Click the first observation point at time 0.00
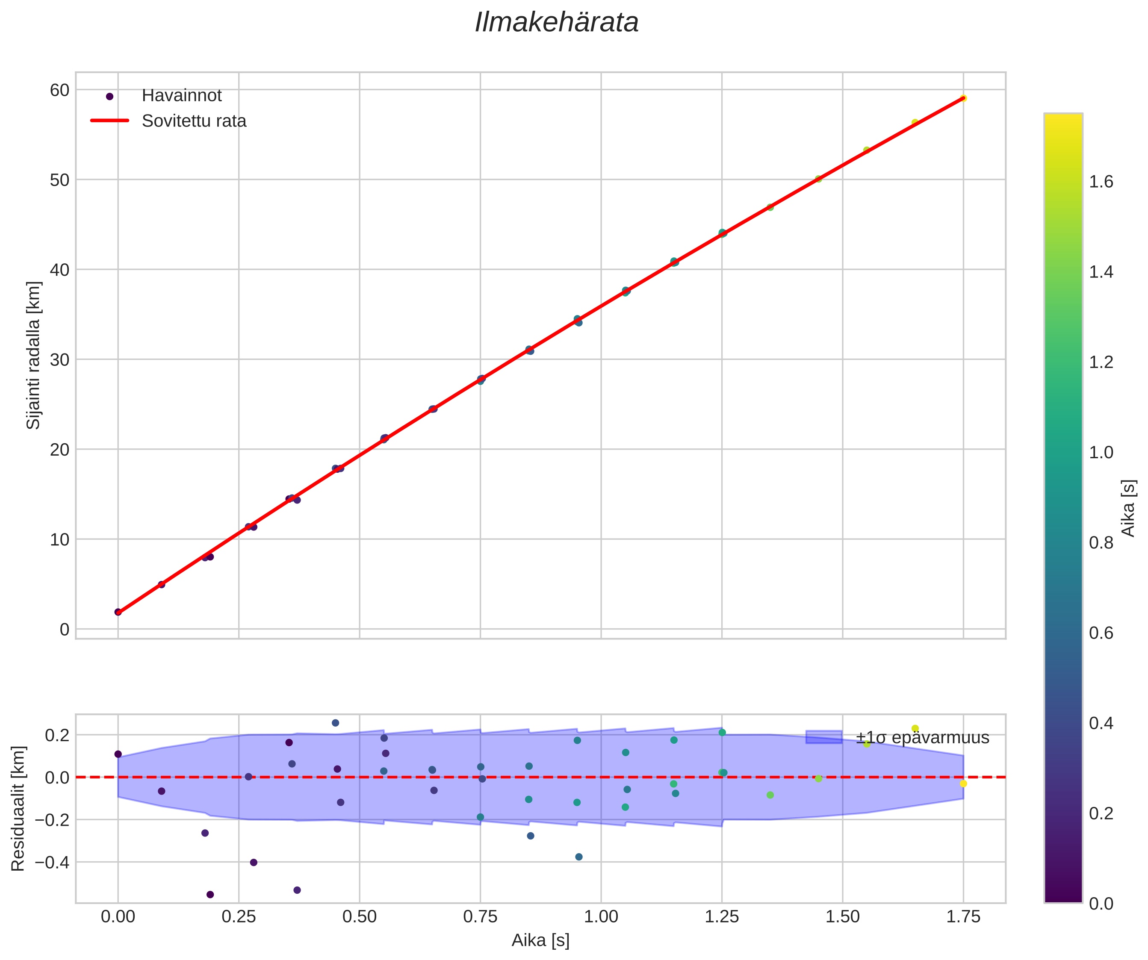The height and width of the screenshot is (960, 1148). [x=118, y=612]
